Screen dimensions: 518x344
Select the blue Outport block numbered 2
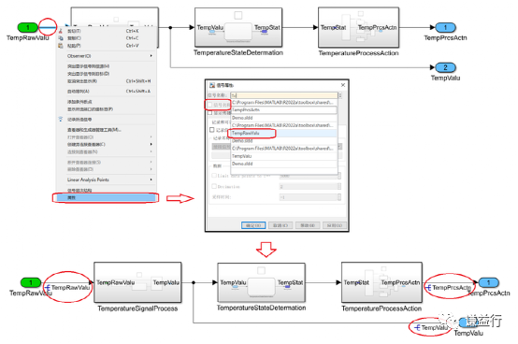pyautogui.click(x=445, y=67)
